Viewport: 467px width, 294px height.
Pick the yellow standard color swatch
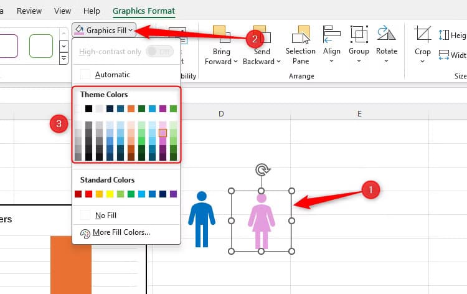[x=110, y=194]
